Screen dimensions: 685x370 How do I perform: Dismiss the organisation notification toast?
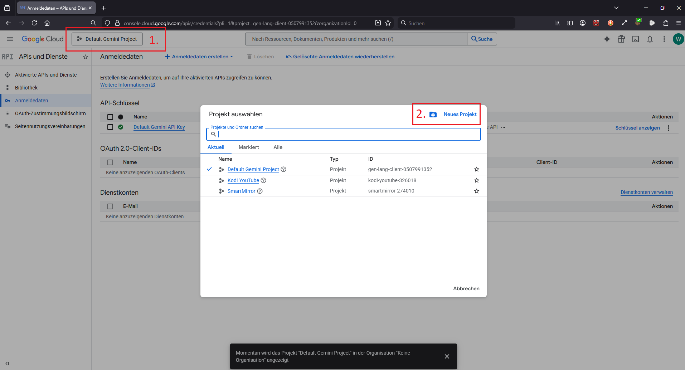coord(447,356)
